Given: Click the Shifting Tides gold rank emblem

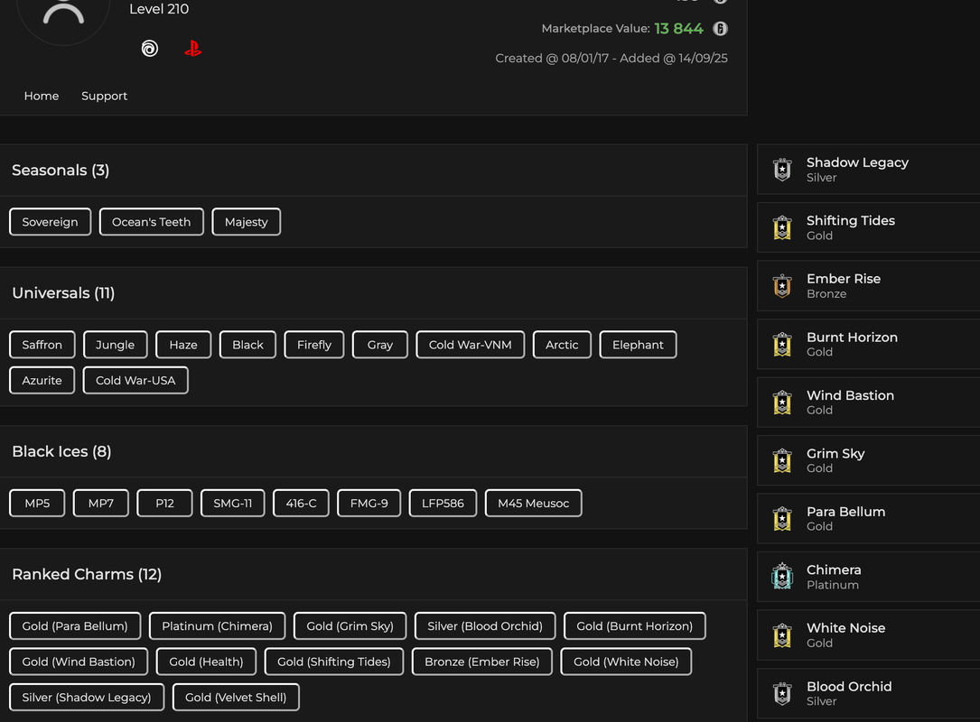Looking at the screenshot, I should point(782,227).
